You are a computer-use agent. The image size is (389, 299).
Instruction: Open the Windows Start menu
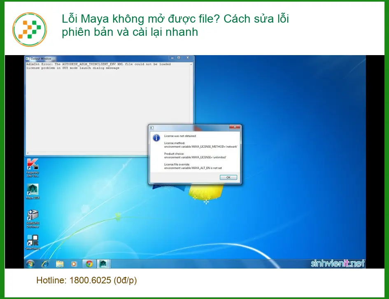click(30, 264)
